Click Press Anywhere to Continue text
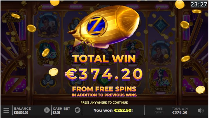 click(x=104, y=103)
